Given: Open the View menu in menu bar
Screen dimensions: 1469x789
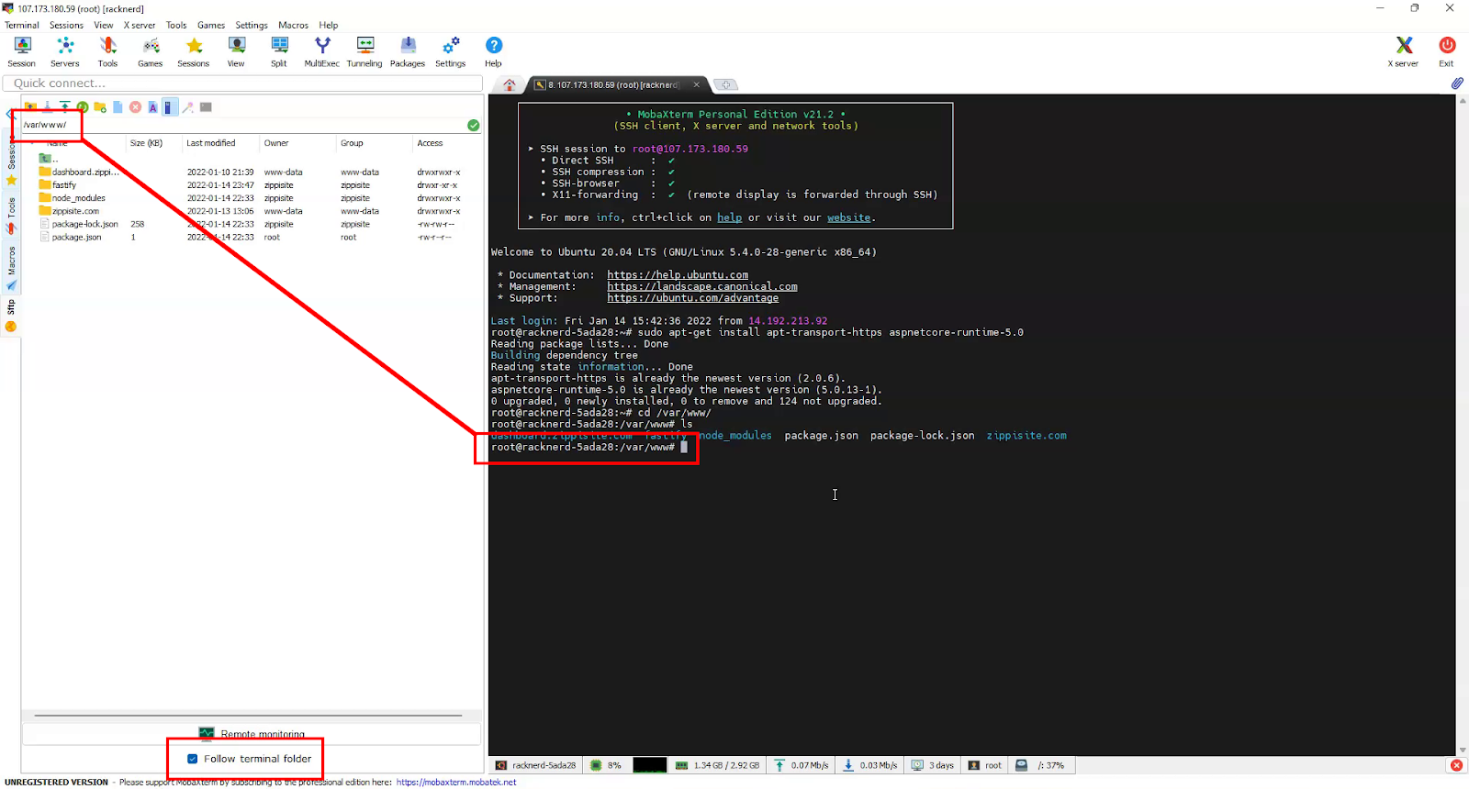Looking at the screenshot, I should coord(104,26).
